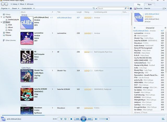This screenshot has height=122, width=167.
Task: Switch to the Play tab
Action: pos(139,4)
